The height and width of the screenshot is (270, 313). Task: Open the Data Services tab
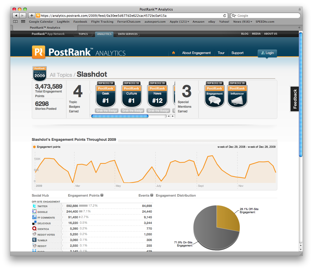[x=128, y=34]
